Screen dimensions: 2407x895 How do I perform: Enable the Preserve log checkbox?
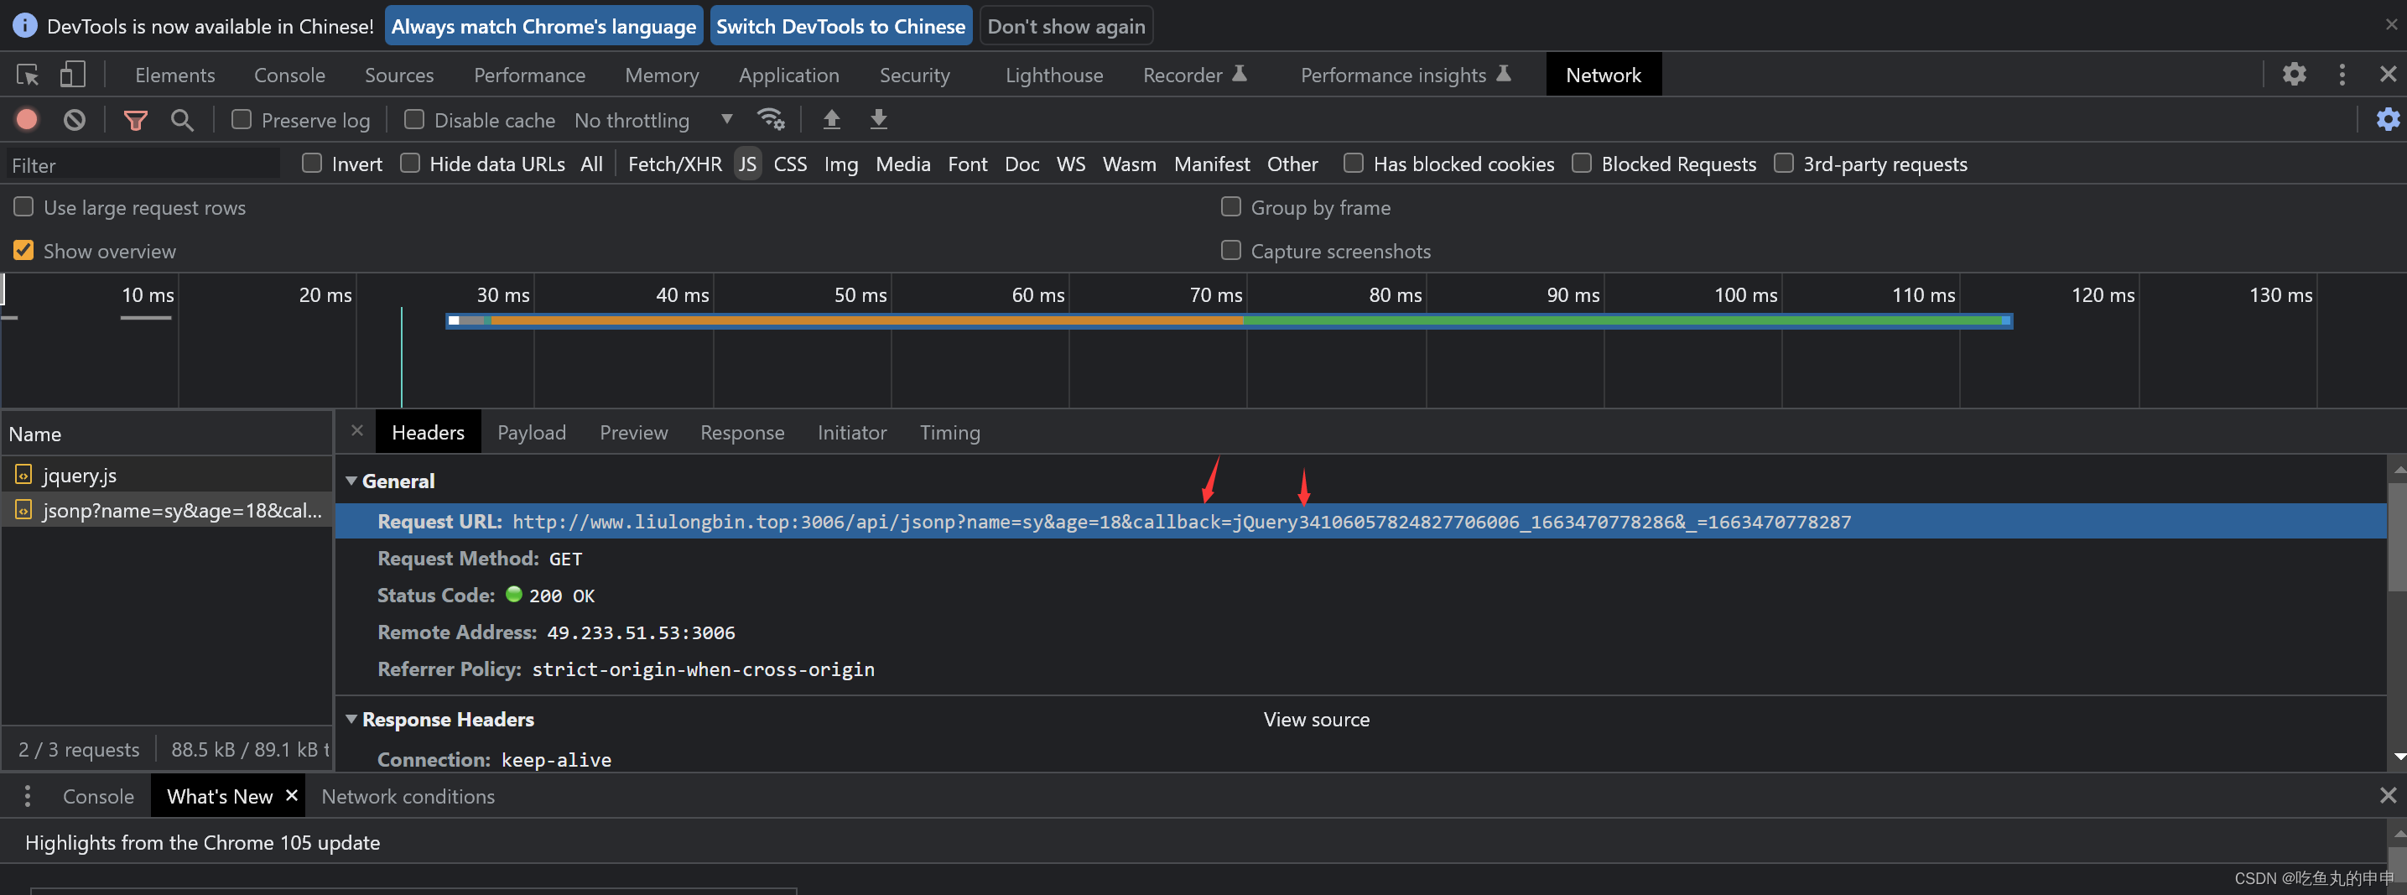(x=241, y=120)
